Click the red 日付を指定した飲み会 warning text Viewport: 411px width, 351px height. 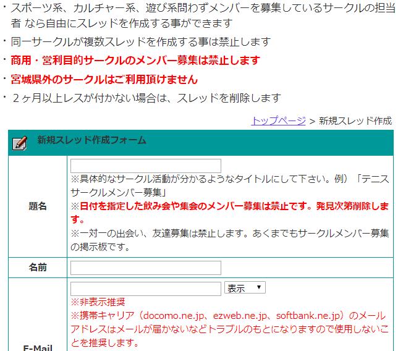pos(229,213)
